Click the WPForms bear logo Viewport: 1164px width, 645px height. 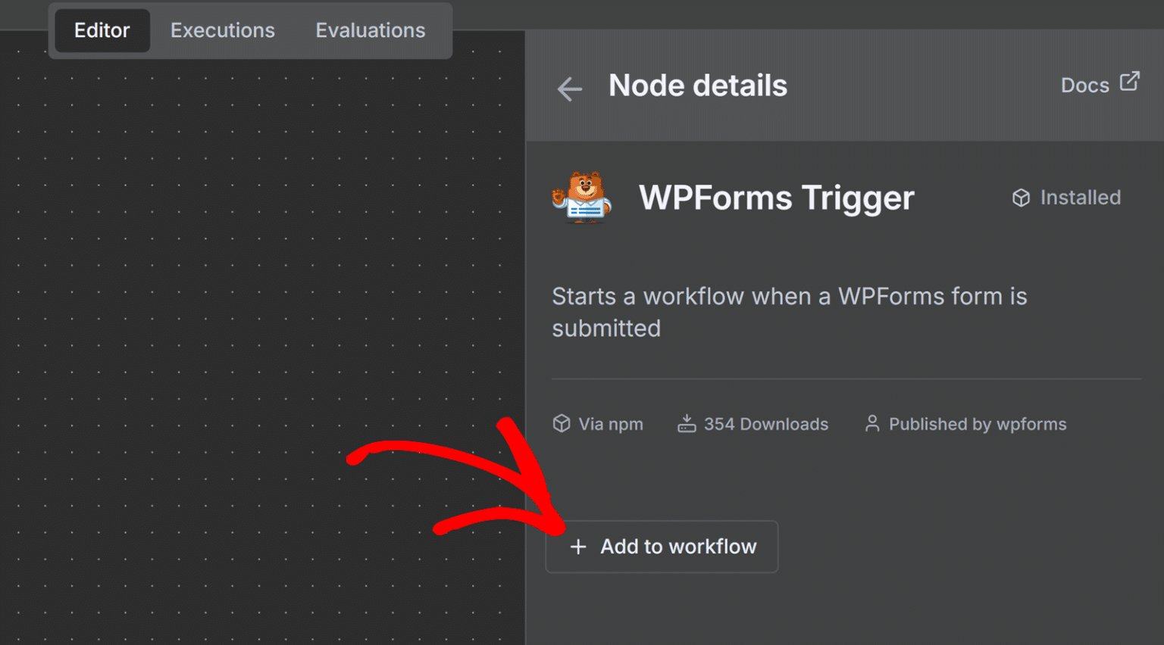(582, 198)
